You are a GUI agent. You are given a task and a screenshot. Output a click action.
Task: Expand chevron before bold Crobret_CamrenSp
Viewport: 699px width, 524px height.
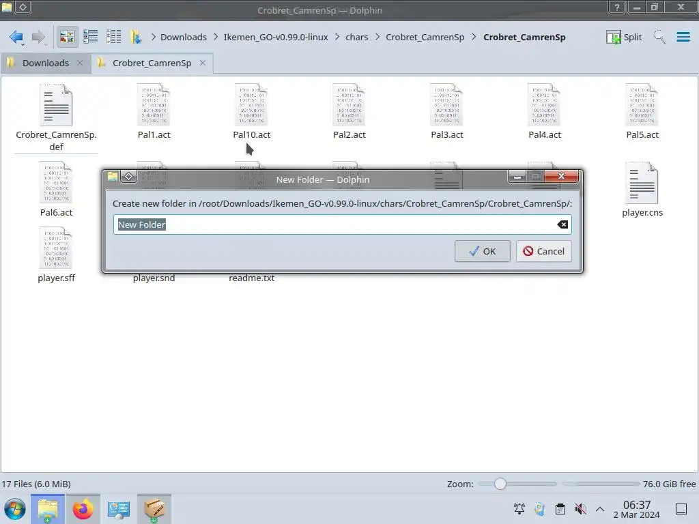click(474, 37)
